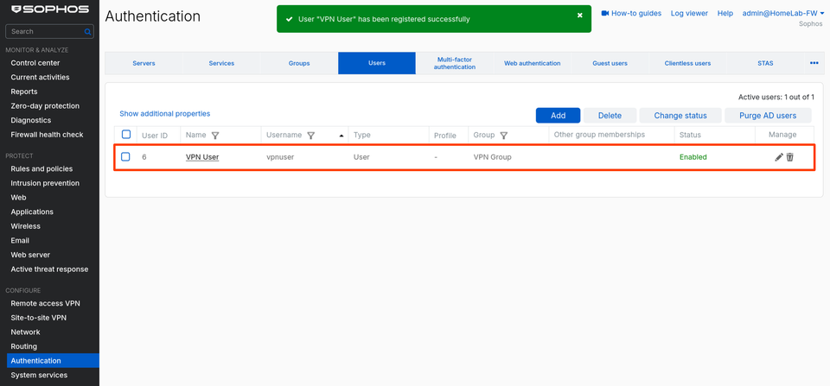Open Routing in sidebar

(24, 346)
